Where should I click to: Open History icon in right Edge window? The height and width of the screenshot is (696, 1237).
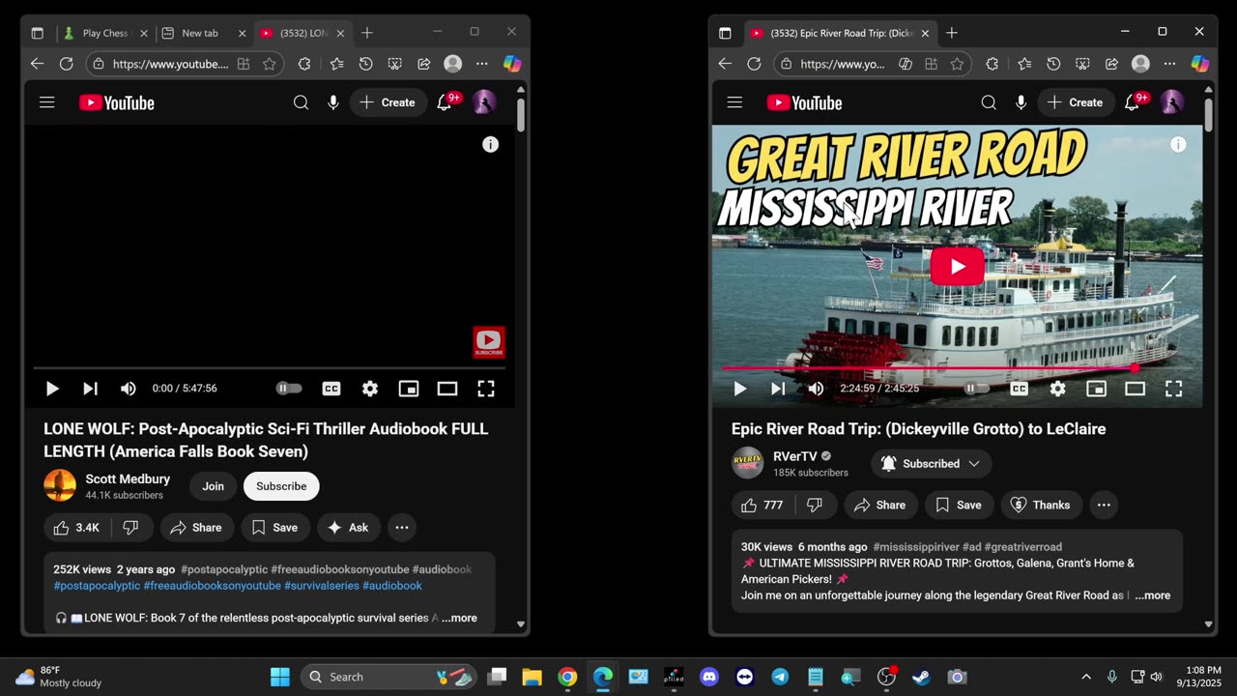1053,64
